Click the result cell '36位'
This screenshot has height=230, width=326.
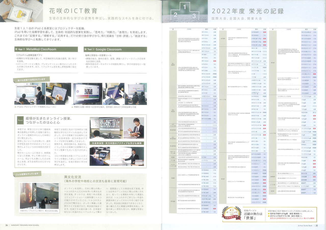click(315, 55)
